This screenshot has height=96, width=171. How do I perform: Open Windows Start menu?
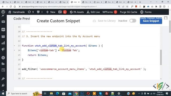pyautogui.click(x=3, y=94)
